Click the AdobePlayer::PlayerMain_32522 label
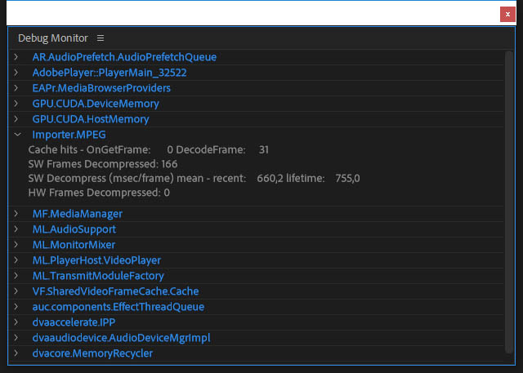Image resolution: width=523 pixels, height=373 pixels. [110, 73]
